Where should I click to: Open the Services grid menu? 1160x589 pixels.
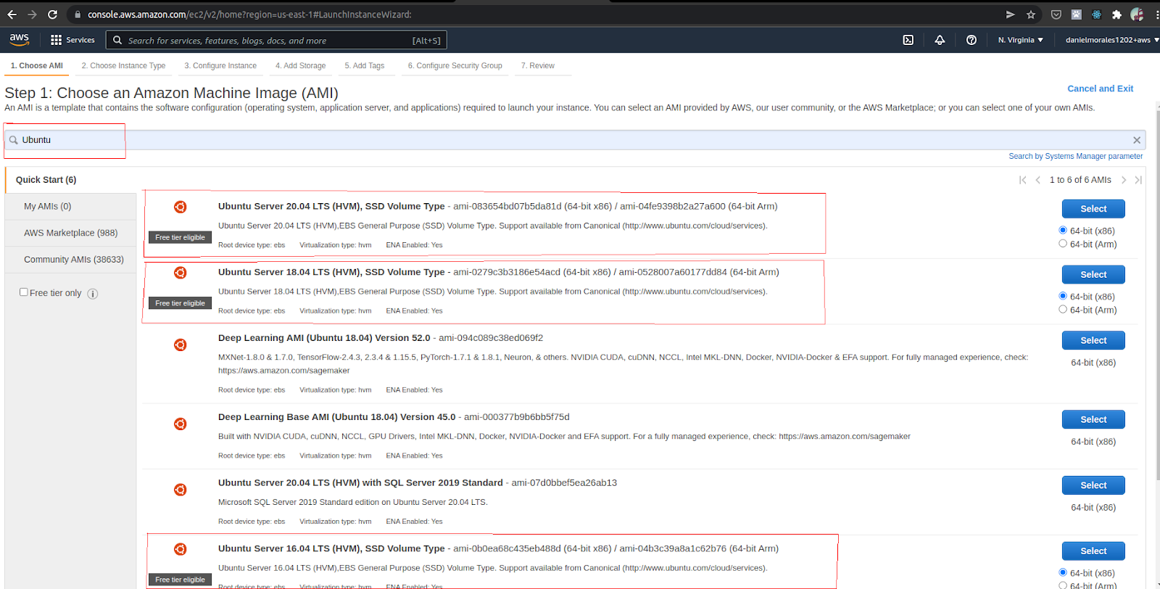72,40
